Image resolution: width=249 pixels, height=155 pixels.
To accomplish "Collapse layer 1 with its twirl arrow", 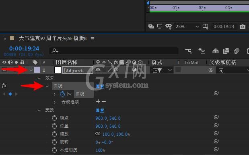I will point(31,70).
